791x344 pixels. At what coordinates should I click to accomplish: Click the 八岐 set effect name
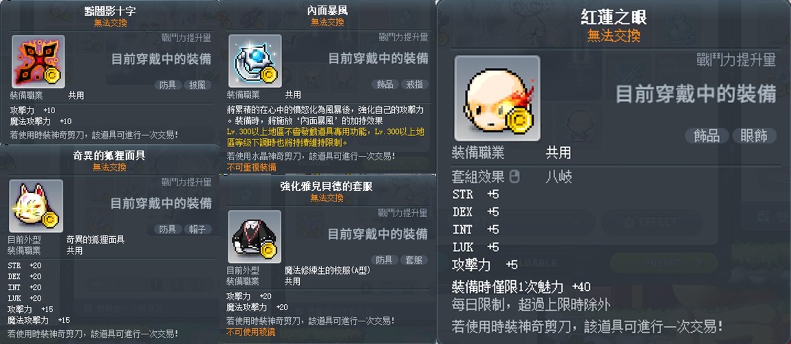[x=559, y=176]
